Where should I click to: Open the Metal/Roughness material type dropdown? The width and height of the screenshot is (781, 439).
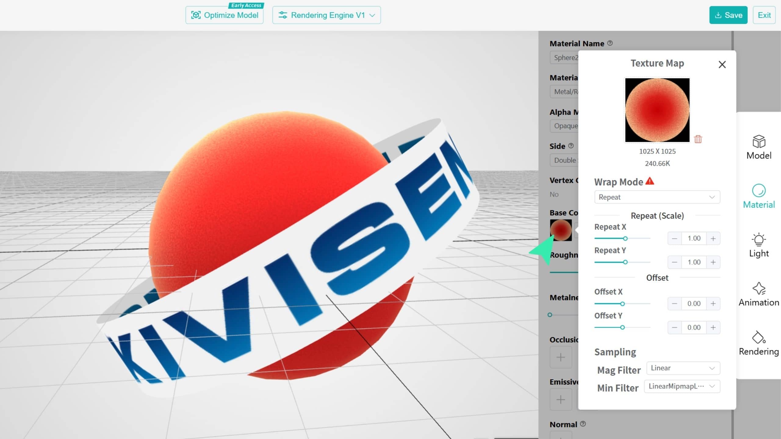pos(564,91)
